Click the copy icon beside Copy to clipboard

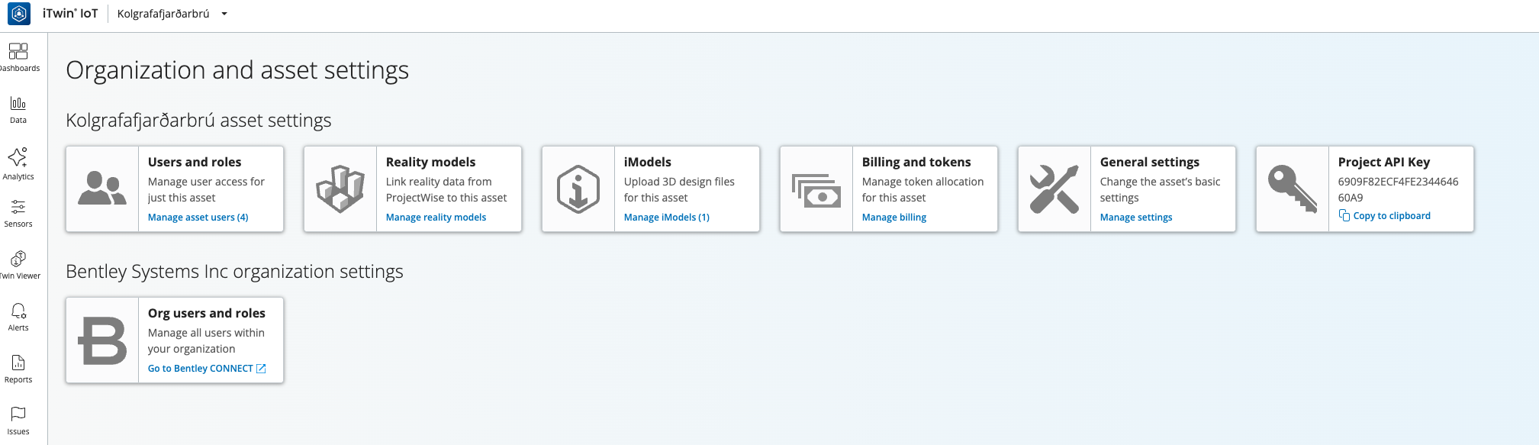point(1344,216)
